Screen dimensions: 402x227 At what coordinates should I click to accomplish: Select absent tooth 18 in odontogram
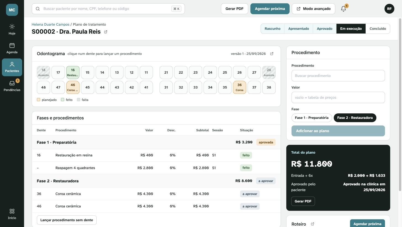[x=43, y=73]
